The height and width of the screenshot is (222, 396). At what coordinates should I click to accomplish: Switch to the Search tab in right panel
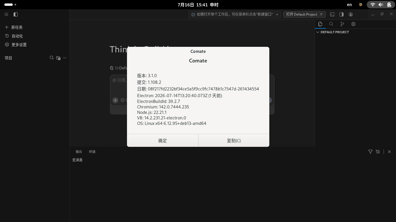[x=331, y=24]
